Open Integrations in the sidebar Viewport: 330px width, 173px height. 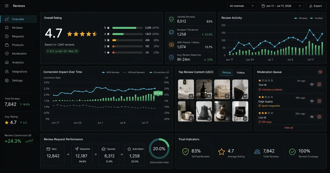coord(18,71)
